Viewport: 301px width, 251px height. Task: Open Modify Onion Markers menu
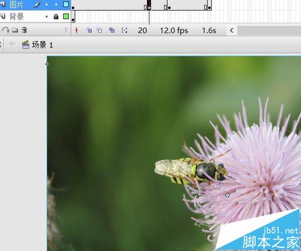125,30
